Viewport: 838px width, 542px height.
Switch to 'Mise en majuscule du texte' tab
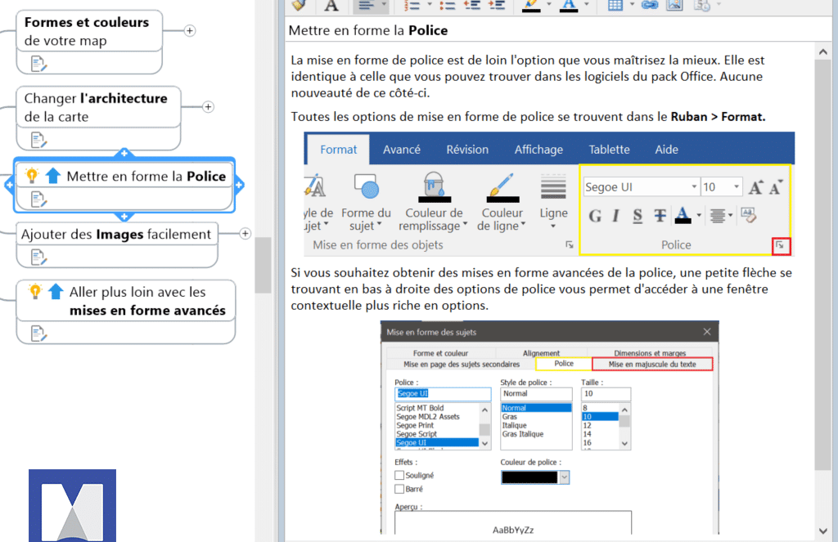(652, 364)
